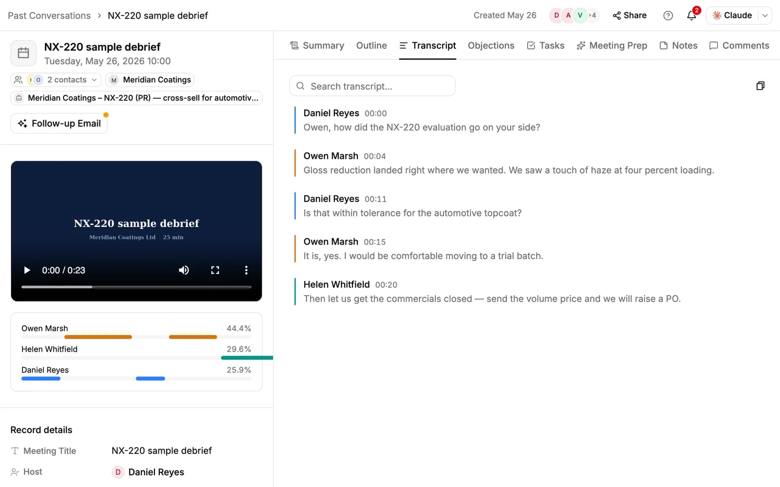Click the host D avatar in Record details
This screenshot has height=487, width=780.
118,472
